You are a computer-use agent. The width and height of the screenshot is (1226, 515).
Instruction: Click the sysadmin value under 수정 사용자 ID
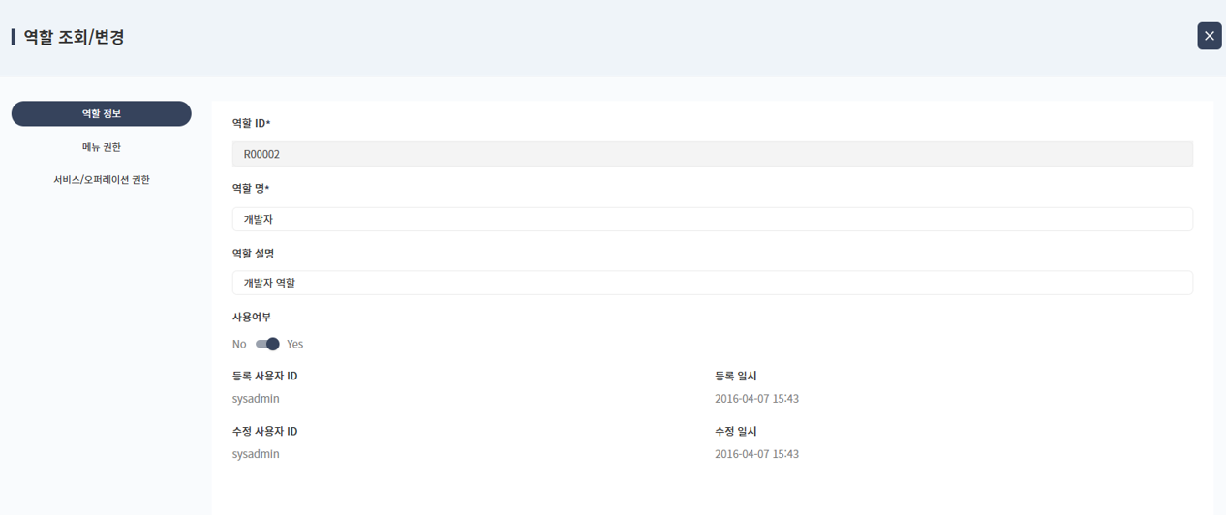pyautogui.click(x=256, y=454)
